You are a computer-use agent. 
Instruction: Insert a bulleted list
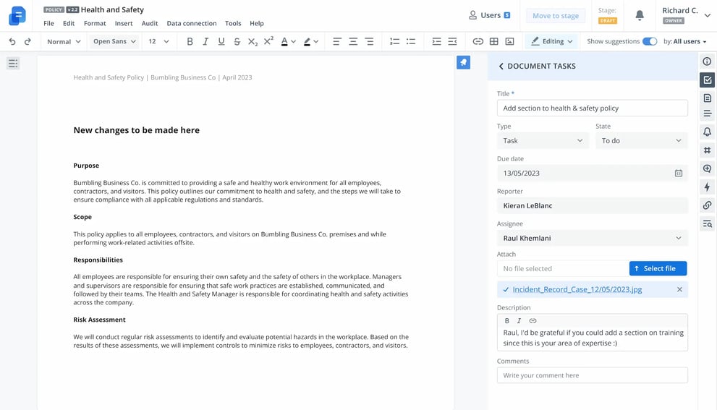411,42
